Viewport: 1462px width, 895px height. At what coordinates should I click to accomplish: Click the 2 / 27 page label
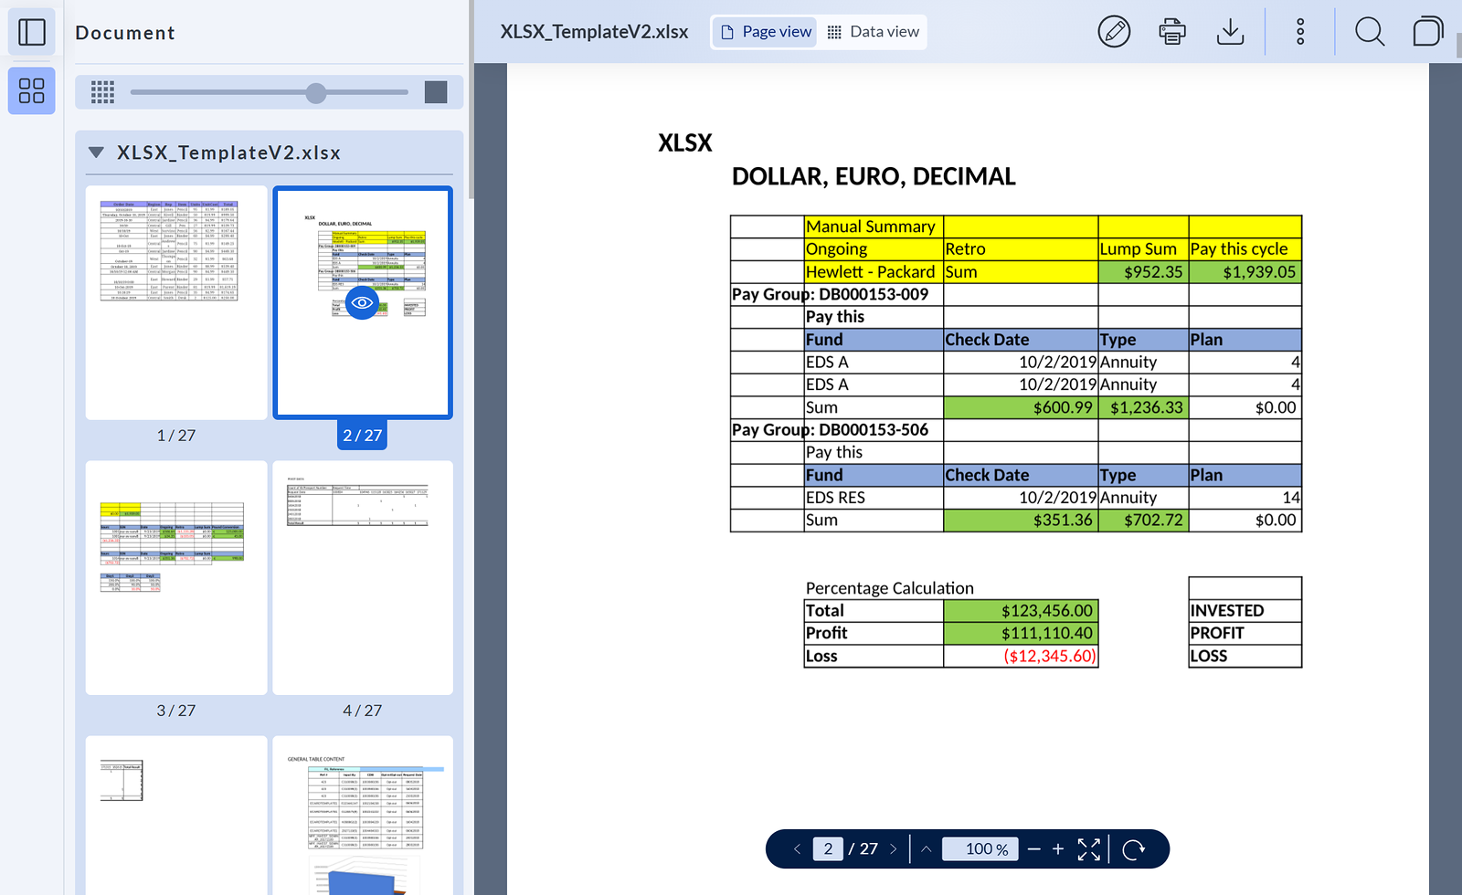[363, 436]
